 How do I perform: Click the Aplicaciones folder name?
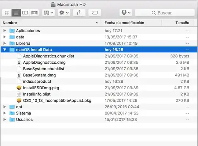click(x=28, y=31)
